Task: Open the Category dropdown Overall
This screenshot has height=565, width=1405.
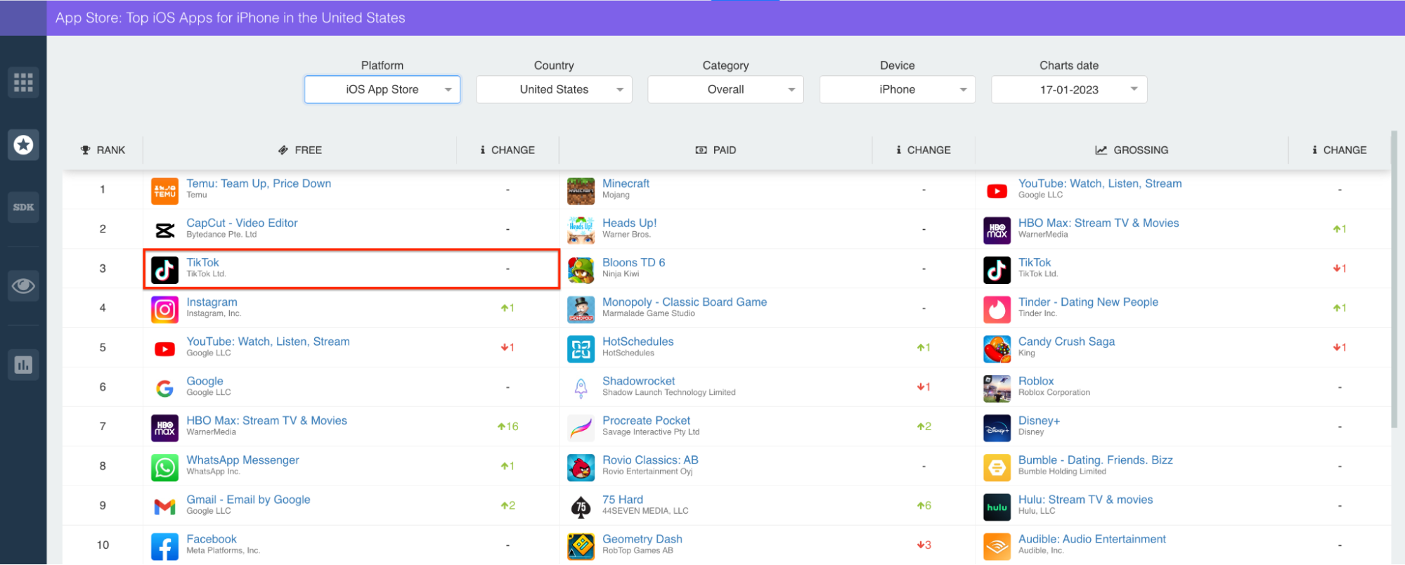Action: [x=725, y=89]
